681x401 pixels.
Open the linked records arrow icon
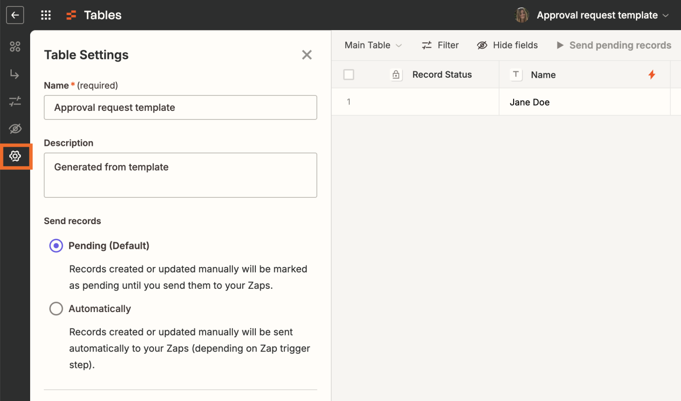point(15,74)
